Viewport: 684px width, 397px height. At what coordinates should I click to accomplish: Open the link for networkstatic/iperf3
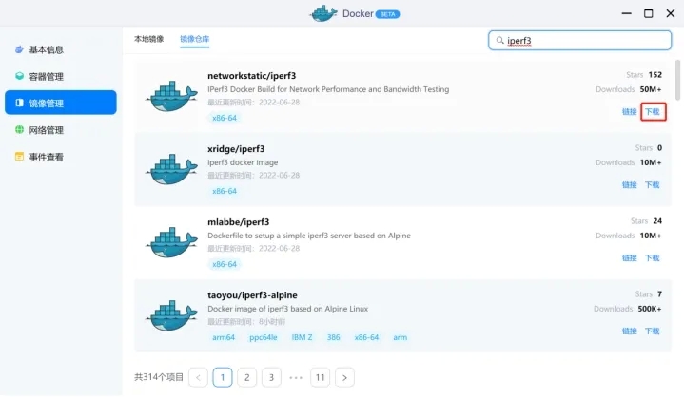(x=630, y=112)
